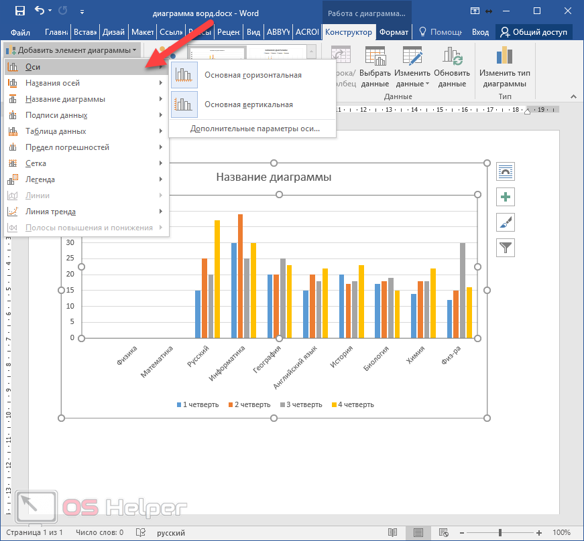Click the Общий доступ share button
This screenshot has width=584, height=541.
pyautogui.click(x=533, y=32)
